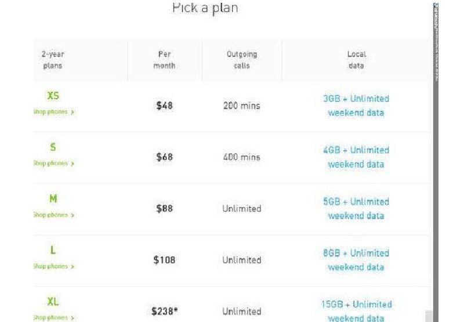Click the $48 monthly price
Screen dimensions: 453x322
(x=164, y=106)
